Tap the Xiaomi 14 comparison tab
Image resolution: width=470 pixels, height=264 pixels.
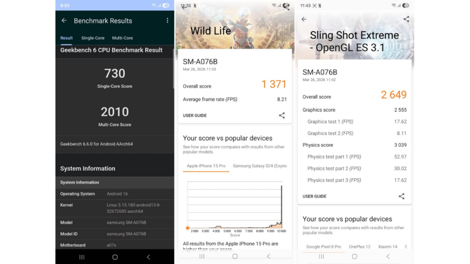click(x=387, y=247)
